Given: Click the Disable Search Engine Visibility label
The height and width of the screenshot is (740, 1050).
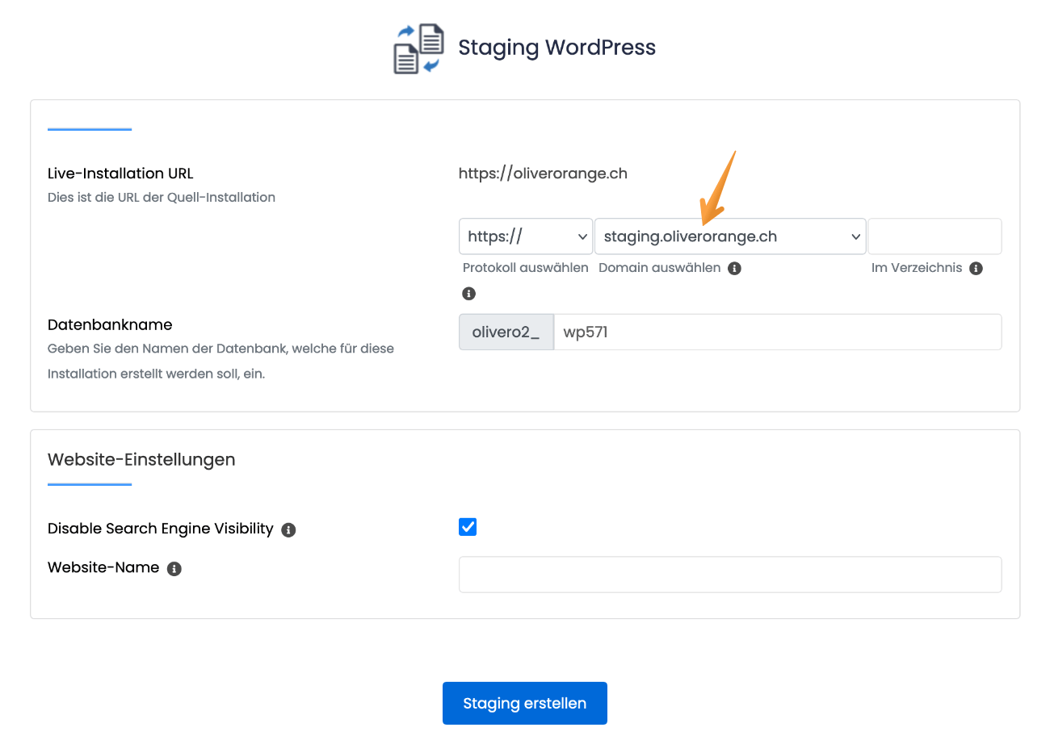Looking at the screenshot, I should pos(161,529).
